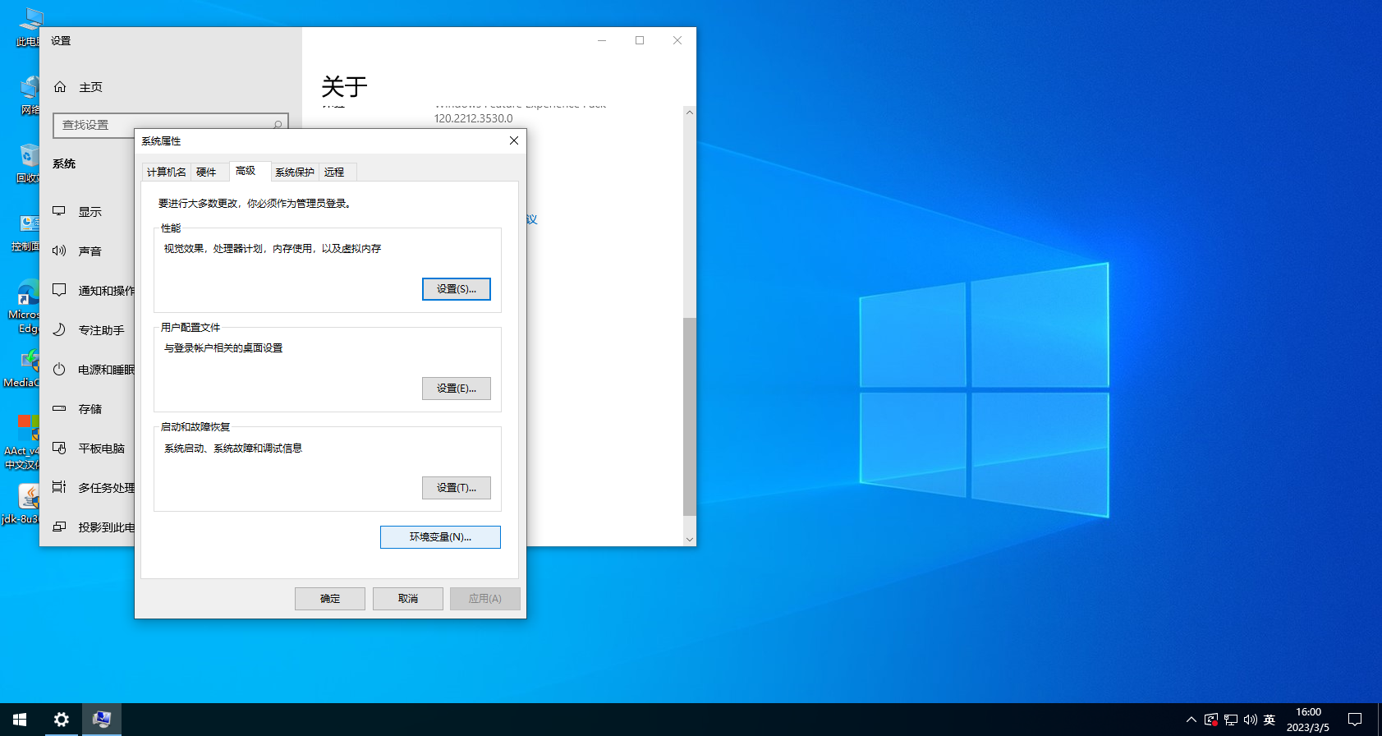Click the scroll up arrow in Settings
The width and height of the screenshot is (1382, 736).
690,113
